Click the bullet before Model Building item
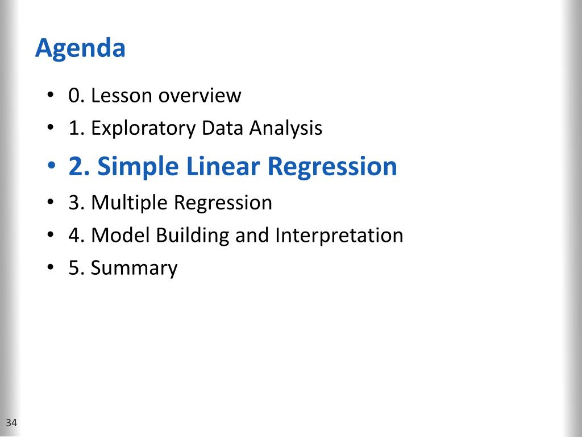 (51, 234)
